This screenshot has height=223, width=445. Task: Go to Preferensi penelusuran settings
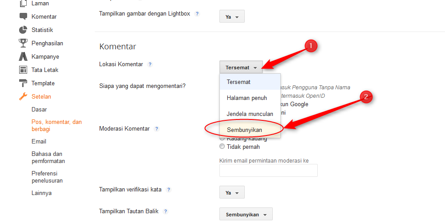pyautogui.click(x=47, y=177)
